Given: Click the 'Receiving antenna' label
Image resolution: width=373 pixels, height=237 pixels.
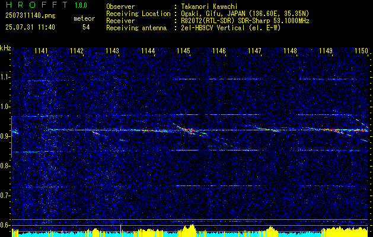Looking at the screenshot, I should 136,28.
